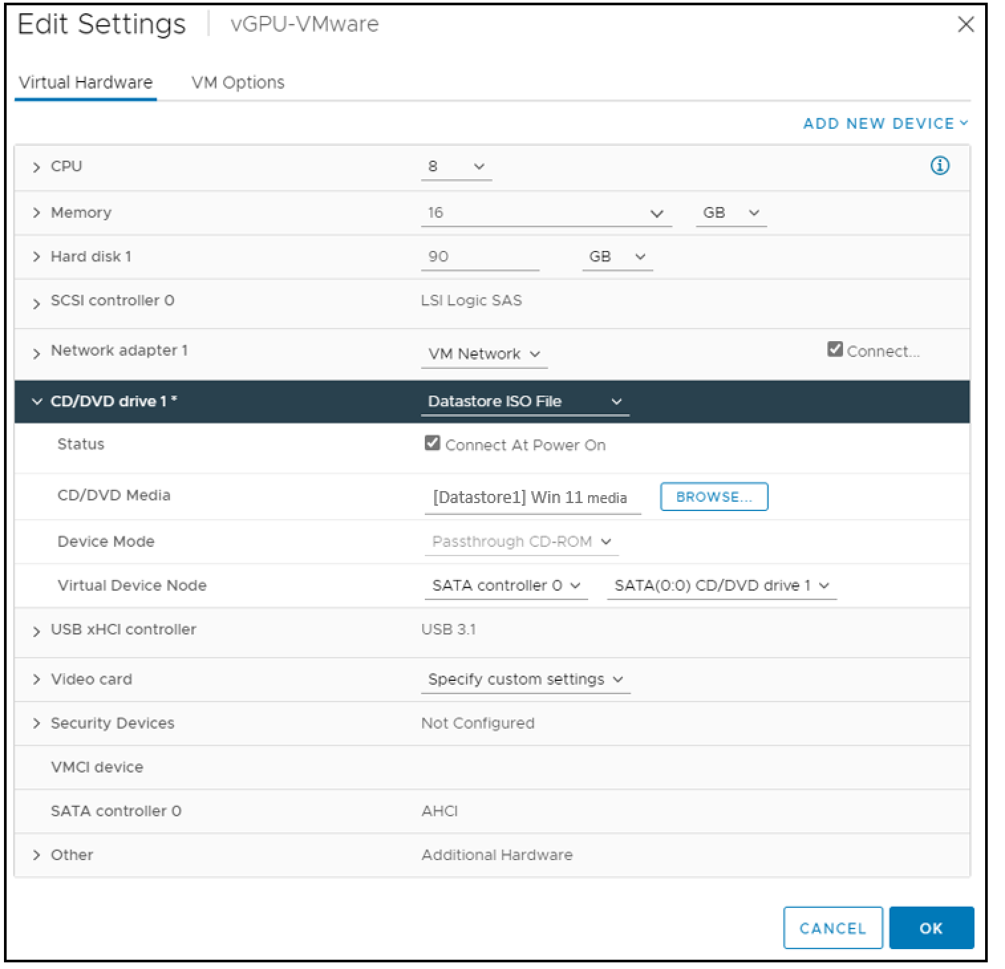Expand the Video card section
The height and width of the screenshot is (969, 1005).
[38, 679]
